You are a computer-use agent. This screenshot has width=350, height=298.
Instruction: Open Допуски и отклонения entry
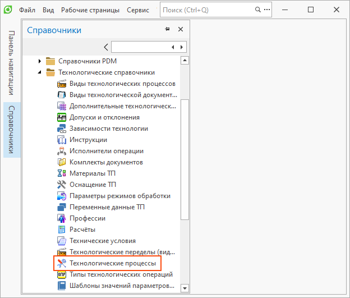tap(104, 117)
